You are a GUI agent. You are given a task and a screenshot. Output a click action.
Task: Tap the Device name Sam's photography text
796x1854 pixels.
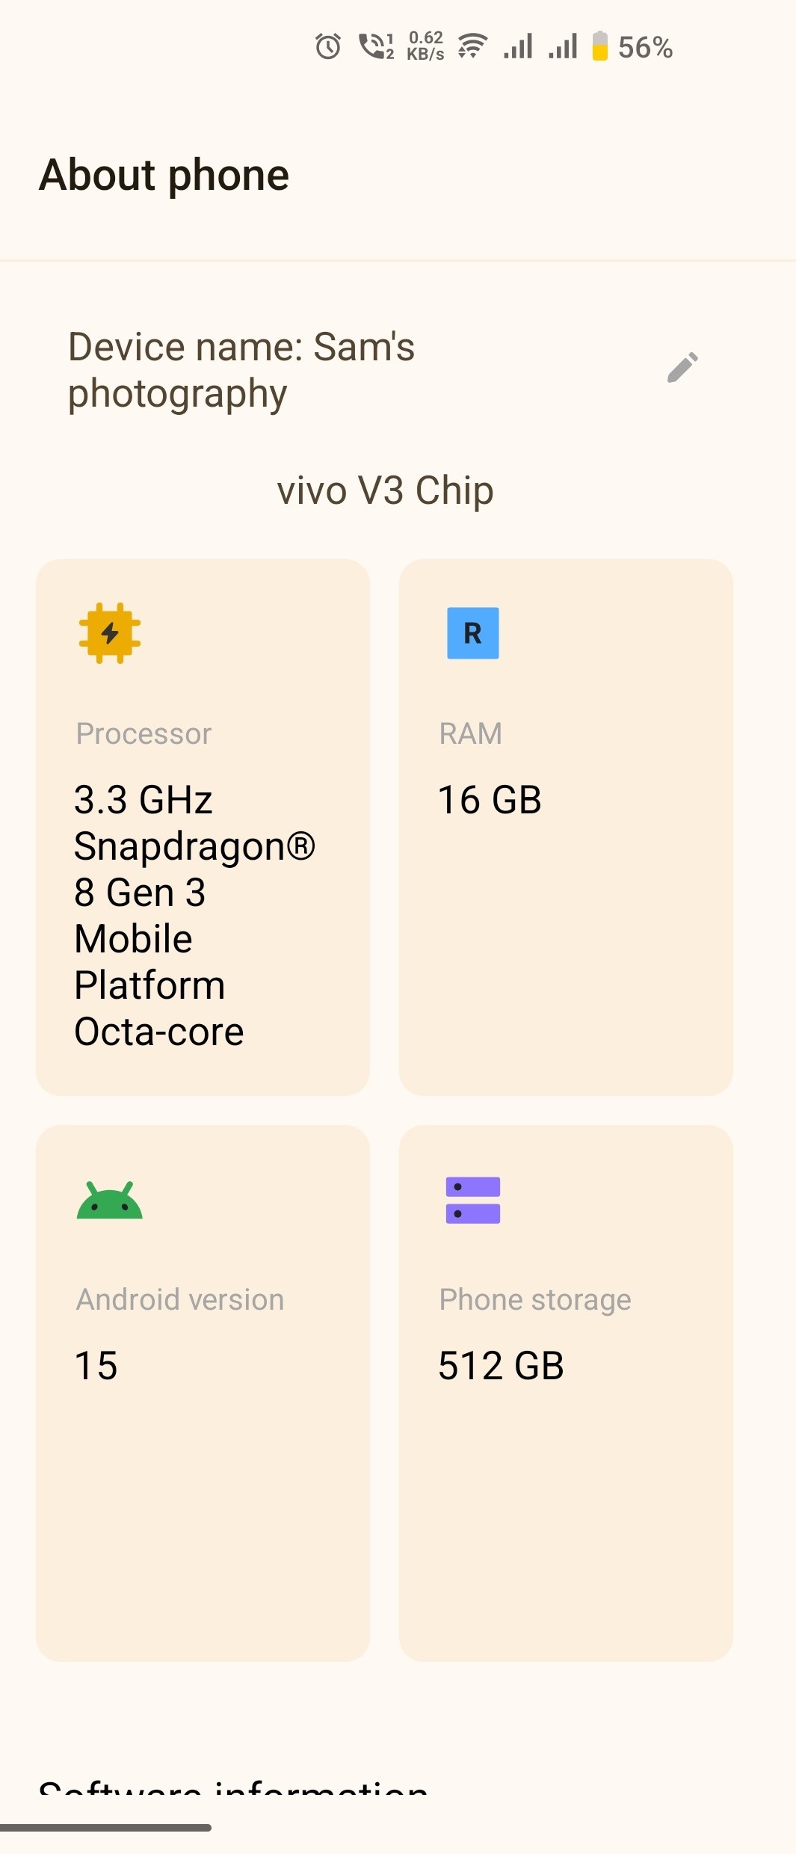tap(241, 370)
